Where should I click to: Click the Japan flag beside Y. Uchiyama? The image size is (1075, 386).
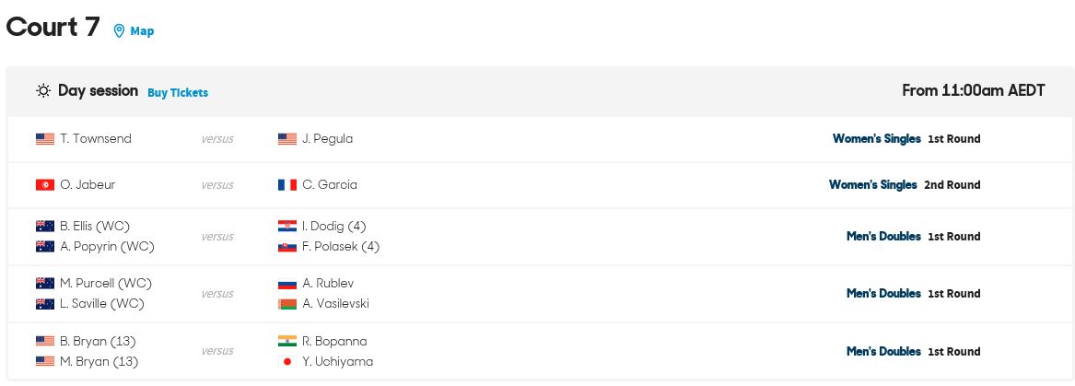click(287, 361)
